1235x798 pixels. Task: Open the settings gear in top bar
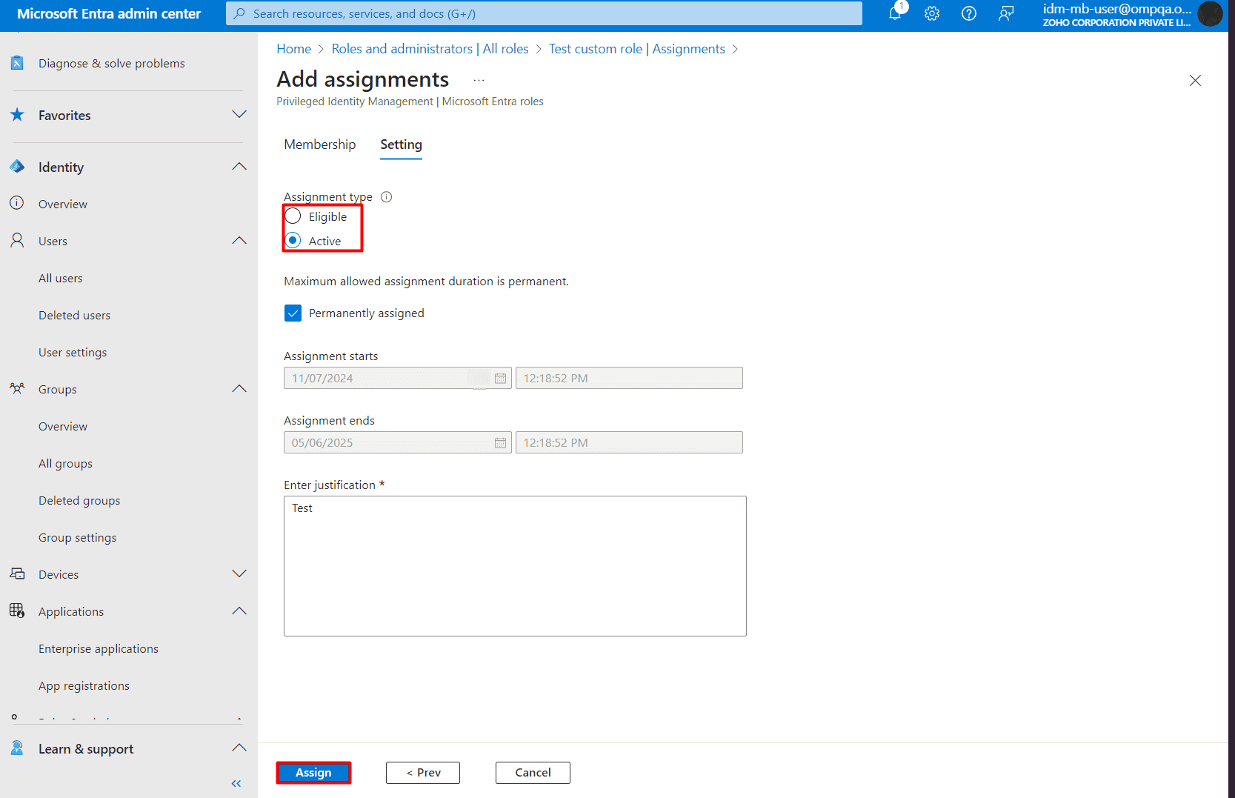932,13
